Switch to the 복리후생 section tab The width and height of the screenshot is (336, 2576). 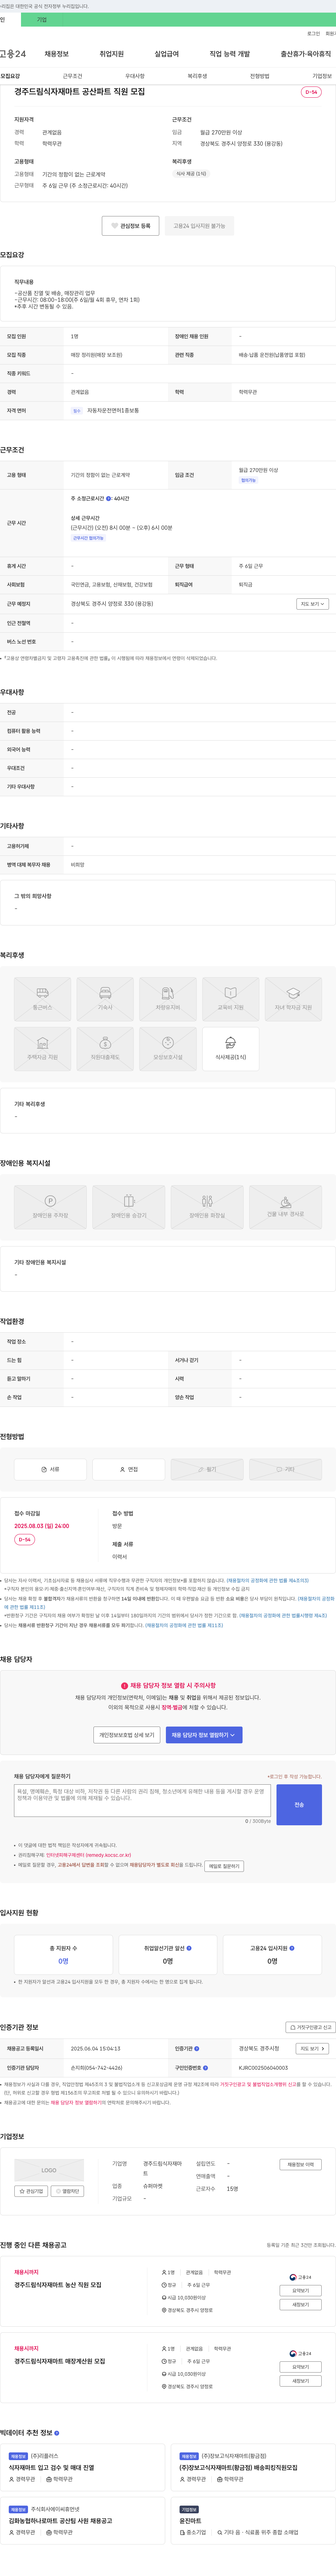(197, 76)
